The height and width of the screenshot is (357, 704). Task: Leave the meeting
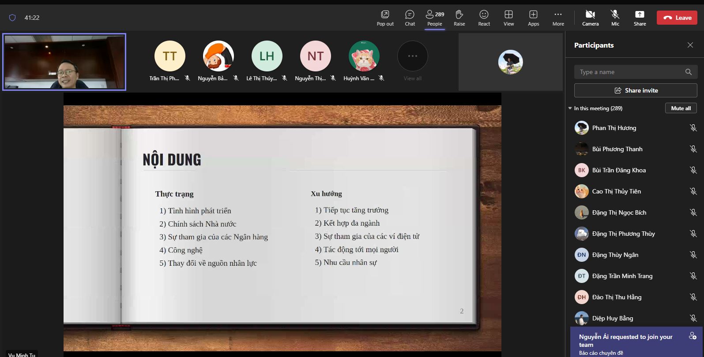677,18
